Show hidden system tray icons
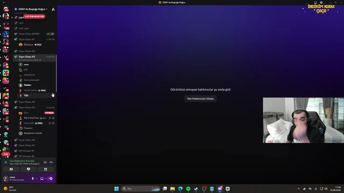Screen dimensions: 344x193 click(x=298, y=189)
